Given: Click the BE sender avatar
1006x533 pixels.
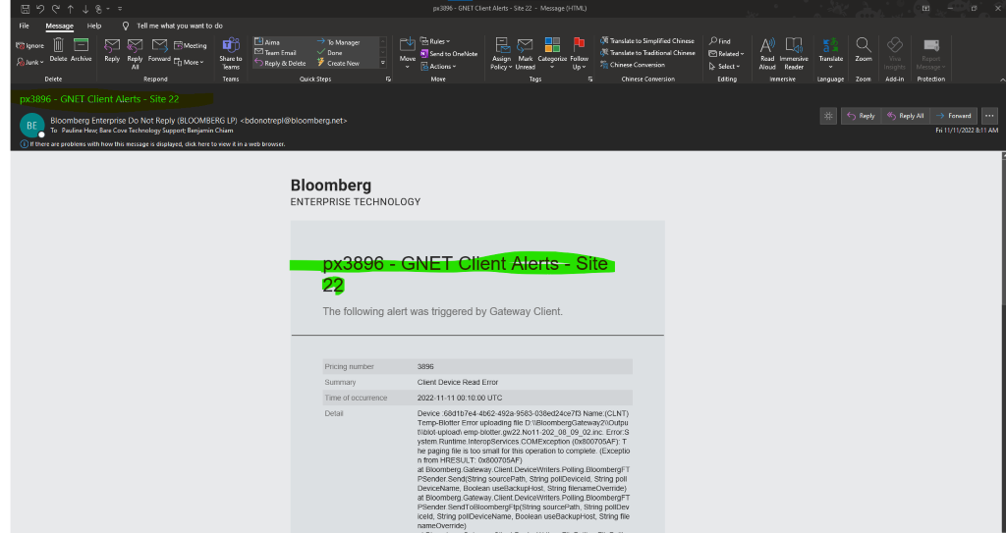Looking at the screenshot, I should (x=31, y=126).
